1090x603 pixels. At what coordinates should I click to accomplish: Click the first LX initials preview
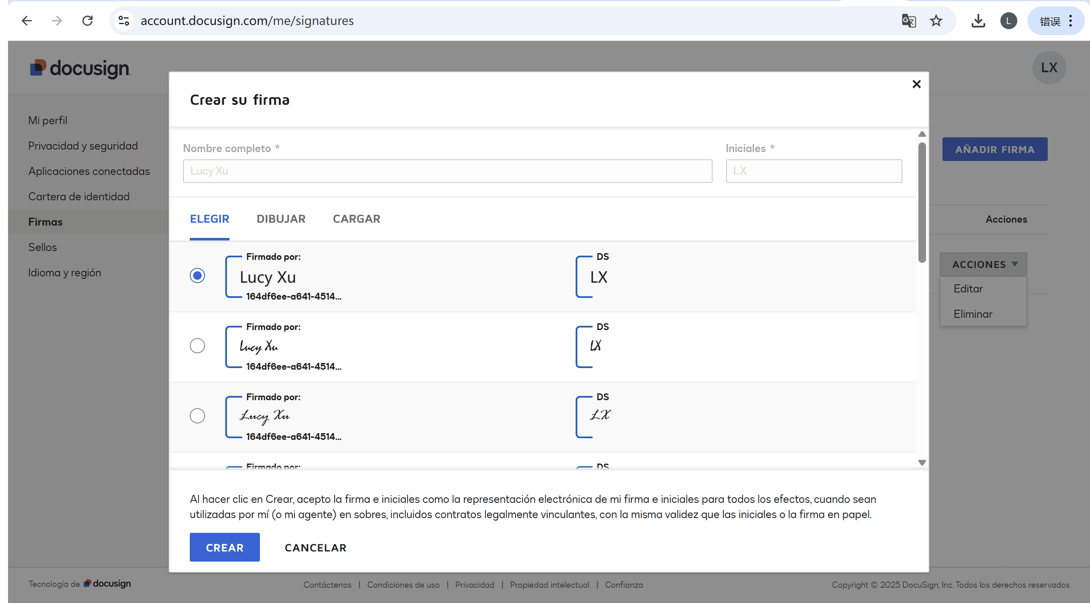point(599,277)
